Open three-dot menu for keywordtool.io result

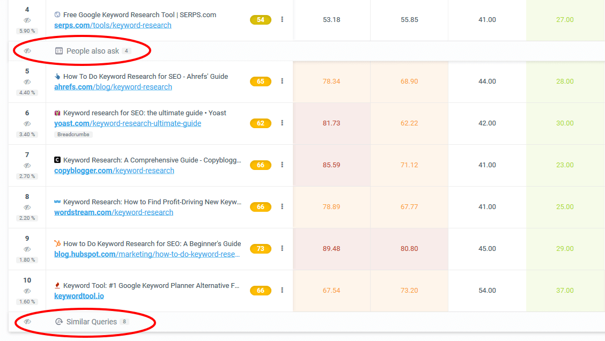[x=282, y=290]
